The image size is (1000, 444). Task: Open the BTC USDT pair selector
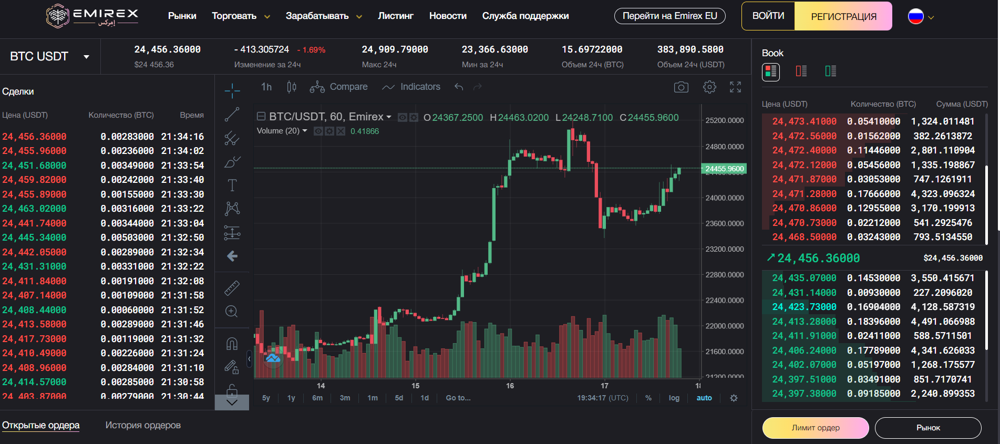pyautogui.click(x=50, y=56)
